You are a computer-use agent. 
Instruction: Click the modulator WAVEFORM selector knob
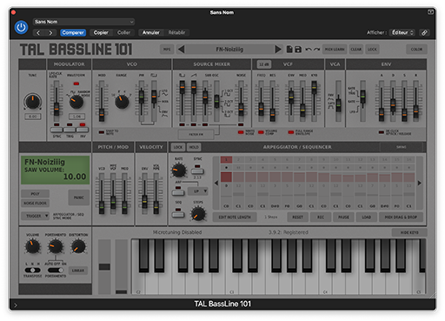(x=76, y=102)
